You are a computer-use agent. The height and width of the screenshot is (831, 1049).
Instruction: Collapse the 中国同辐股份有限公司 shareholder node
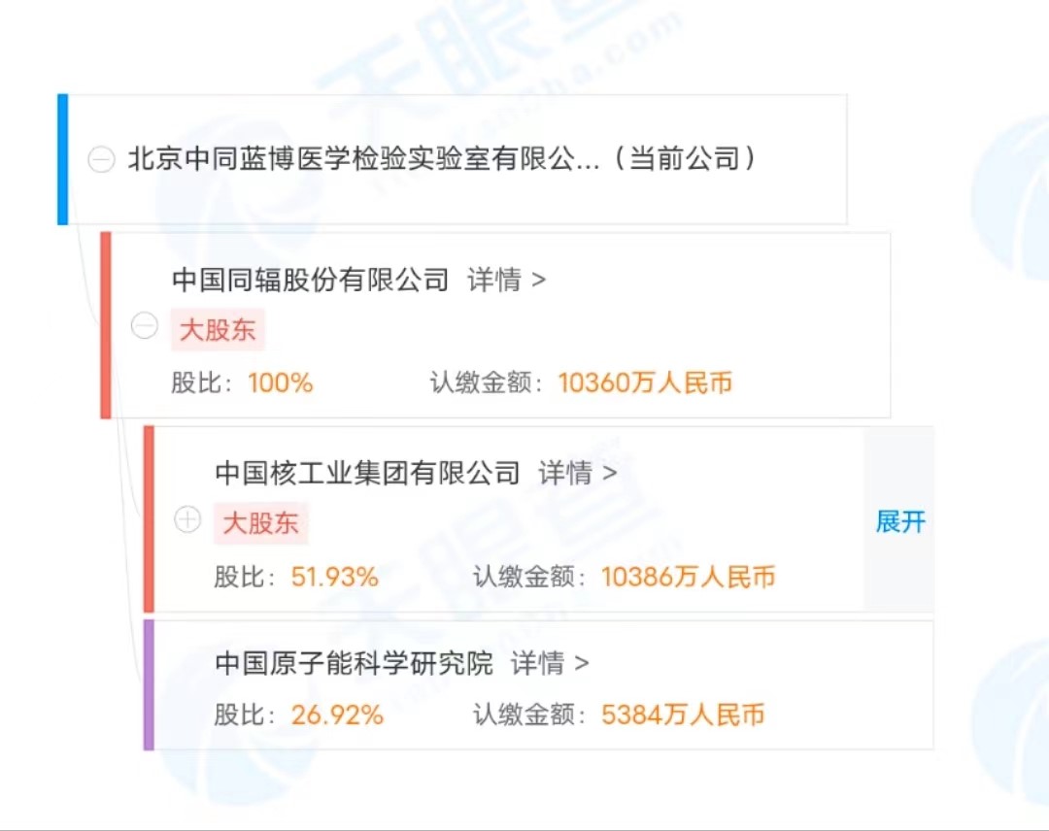[x=145, y=327]
